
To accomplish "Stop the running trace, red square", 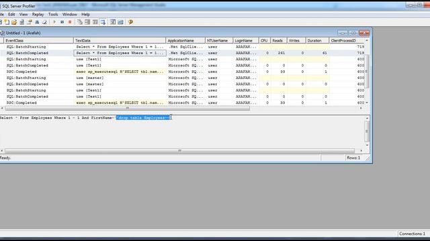I will tap(70, 22).
